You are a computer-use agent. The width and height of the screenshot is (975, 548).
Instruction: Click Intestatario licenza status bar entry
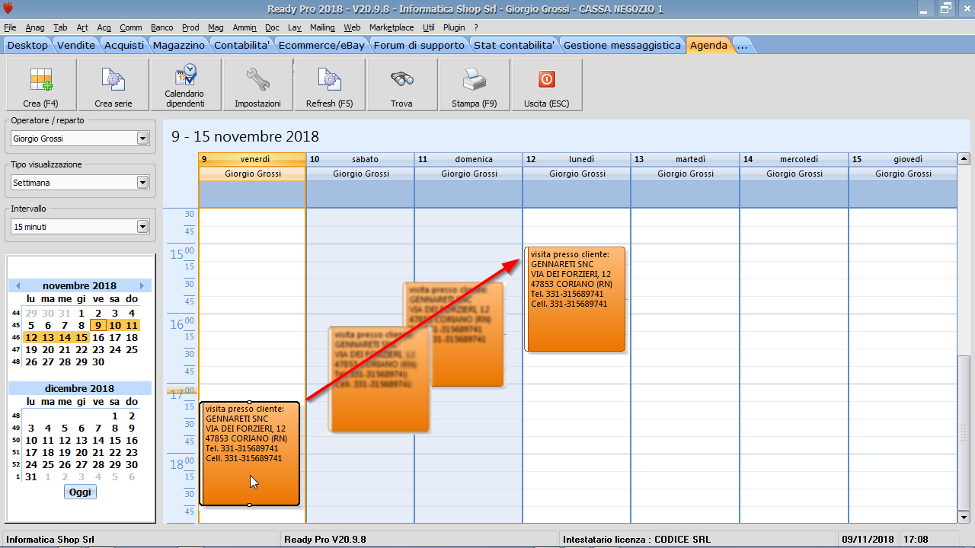point(637,540)
